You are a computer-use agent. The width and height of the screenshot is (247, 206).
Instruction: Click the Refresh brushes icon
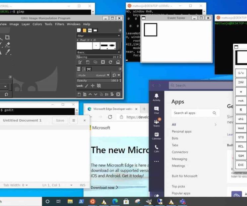(x=110, y=62)
